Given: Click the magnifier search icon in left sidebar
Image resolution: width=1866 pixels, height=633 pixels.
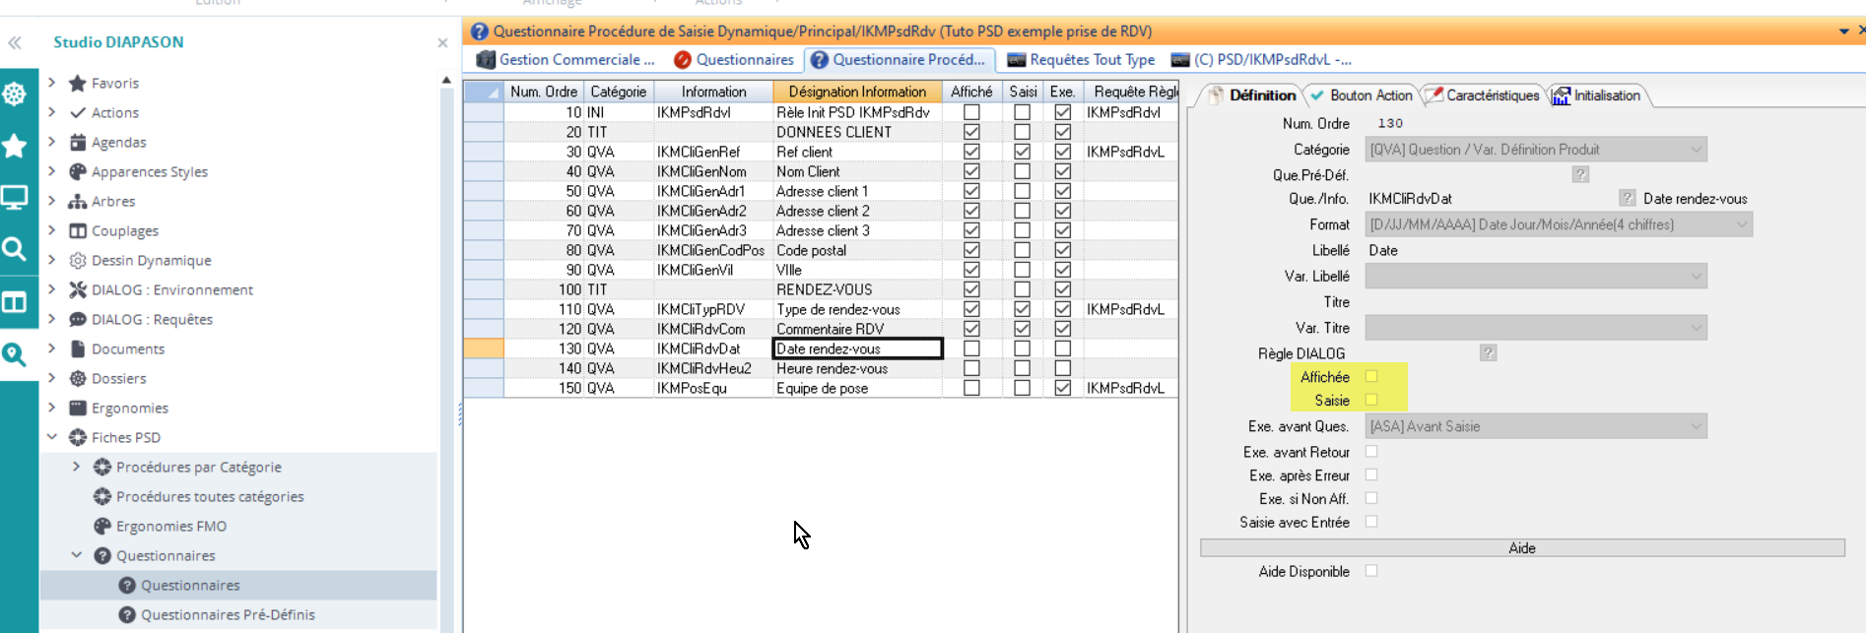Looking at the screenshot, I should click(x=15, y=249).
